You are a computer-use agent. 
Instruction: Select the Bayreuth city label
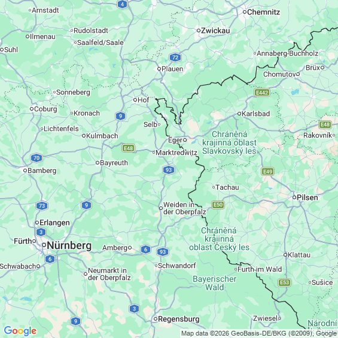tap(114, 163)
